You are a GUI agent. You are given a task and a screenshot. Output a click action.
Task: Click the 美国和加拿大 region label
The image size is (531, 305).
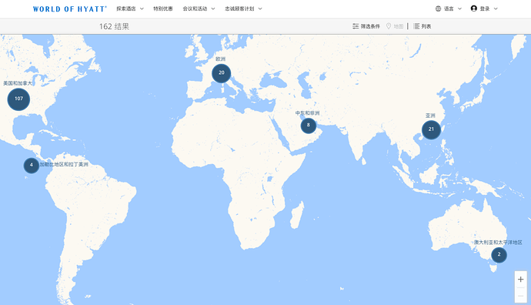(18, 83)
